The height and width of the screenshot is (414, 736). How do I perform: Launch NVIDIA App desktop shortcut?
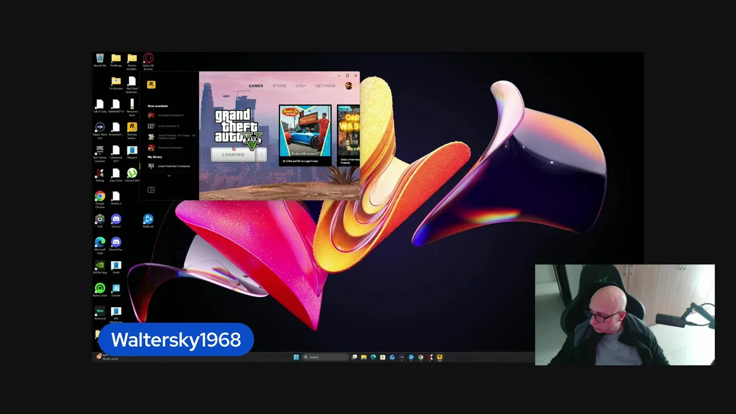click(x=100, y=267)
